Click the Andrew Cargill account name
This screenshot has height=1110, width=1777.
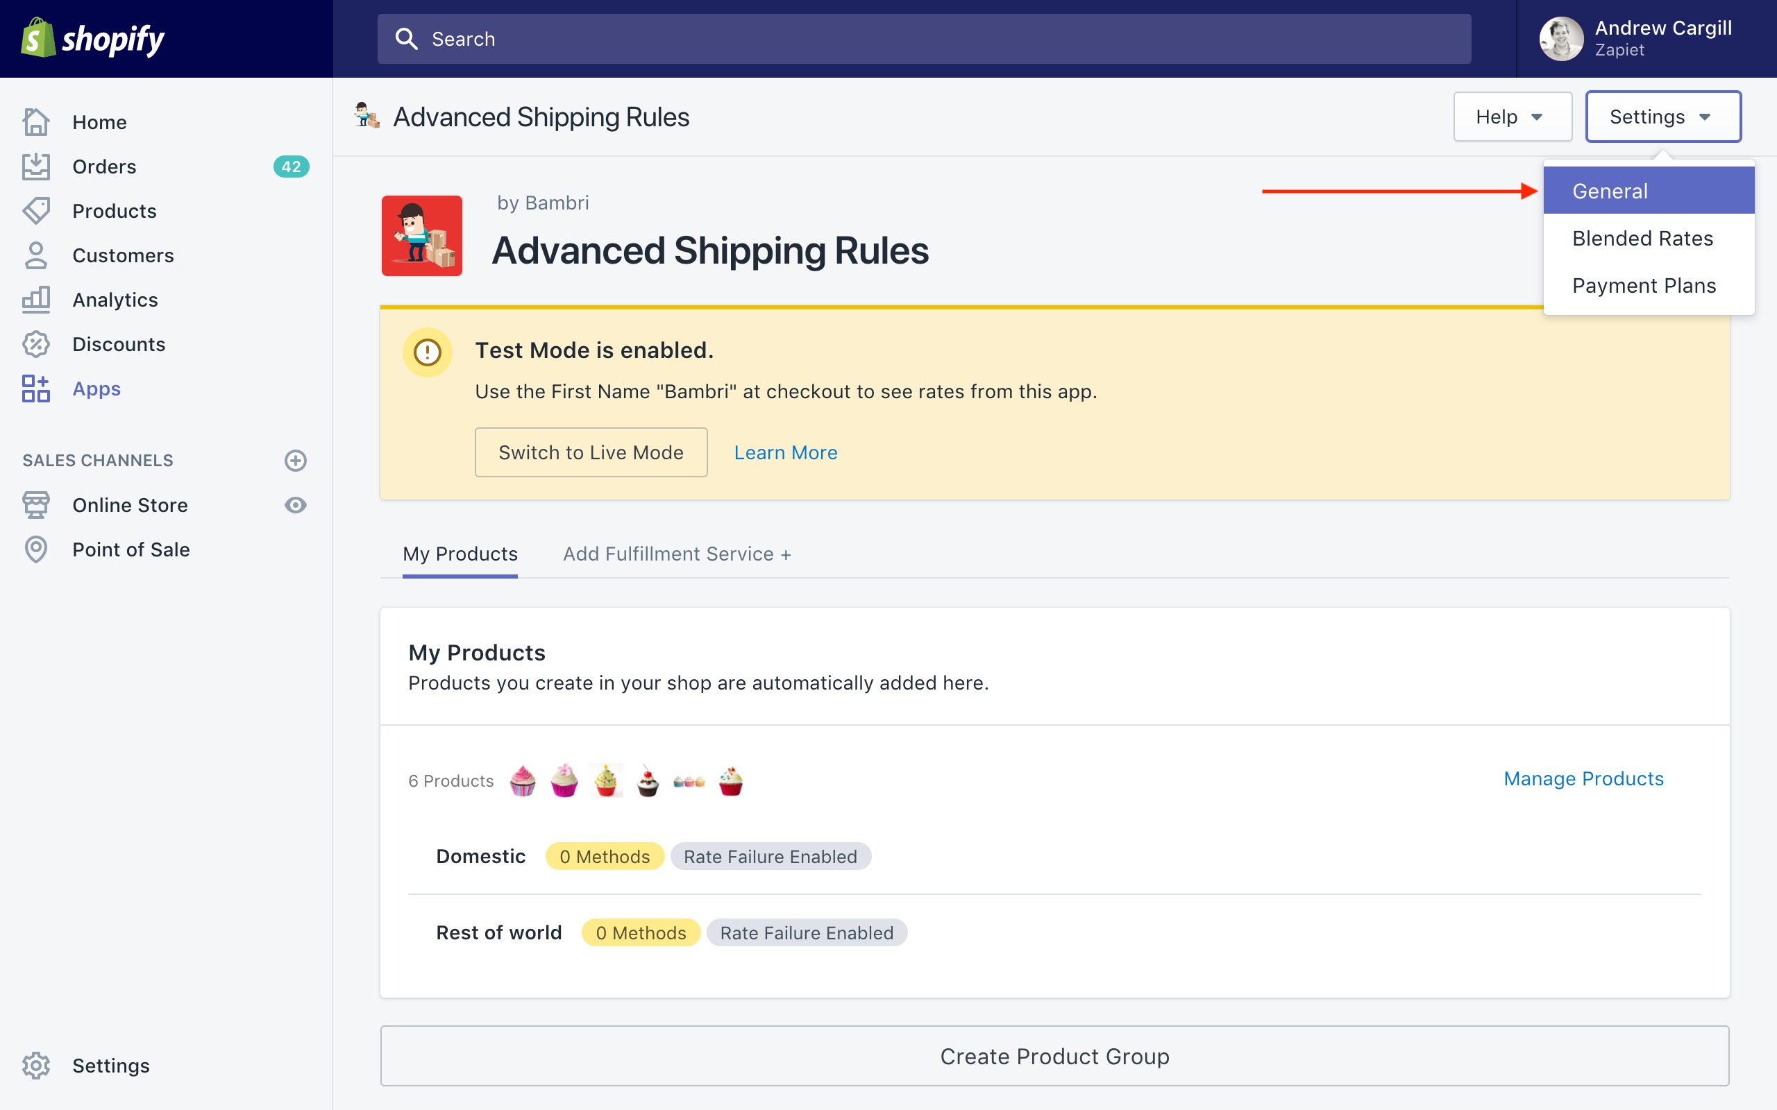click(x=1663, y=28)
